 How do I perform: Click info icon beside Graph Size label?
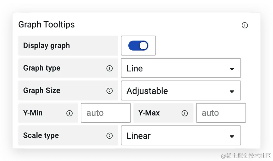tap(110, 90)
